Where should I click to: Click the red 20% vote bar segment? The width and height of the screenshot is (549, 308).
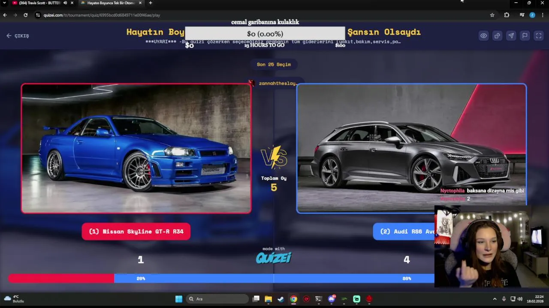pos(61,278)
